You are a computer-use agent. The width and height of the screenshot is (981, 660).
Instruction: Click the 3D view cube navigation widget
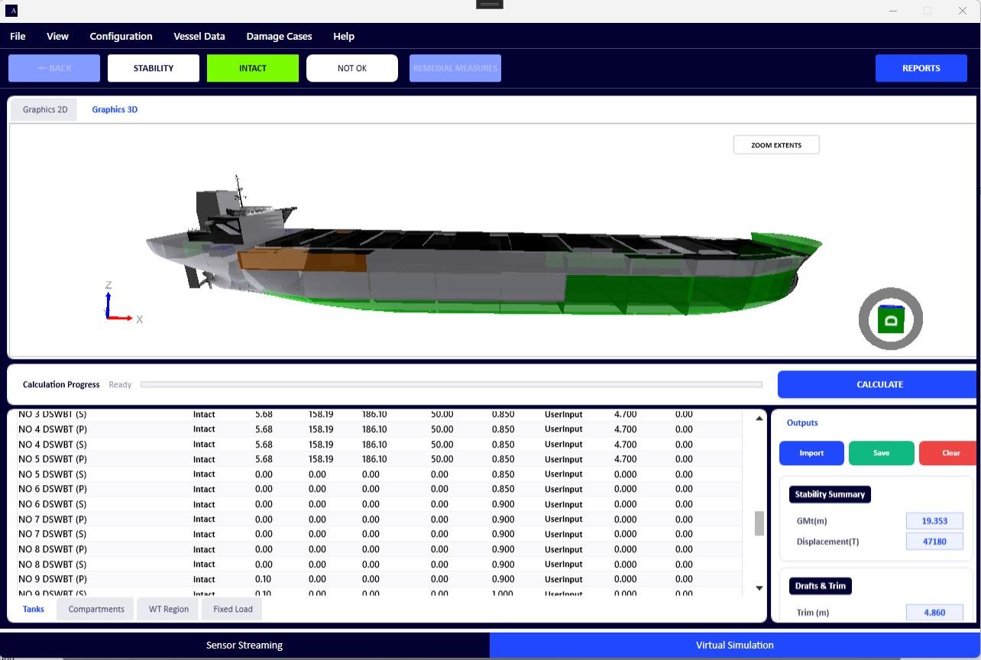pos(890,319)
